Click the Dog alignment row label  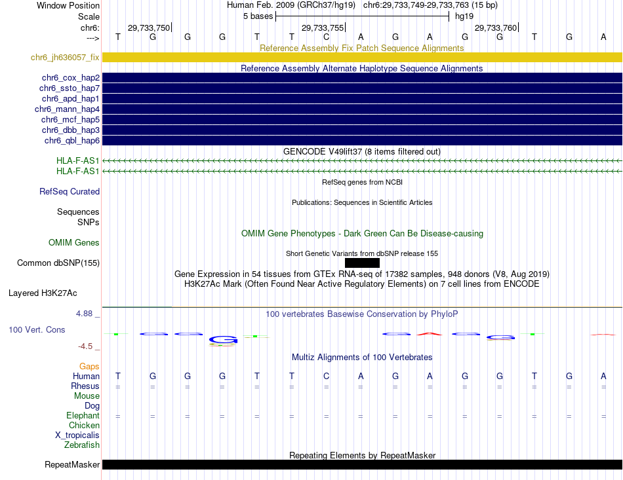[x=92, y=406]
